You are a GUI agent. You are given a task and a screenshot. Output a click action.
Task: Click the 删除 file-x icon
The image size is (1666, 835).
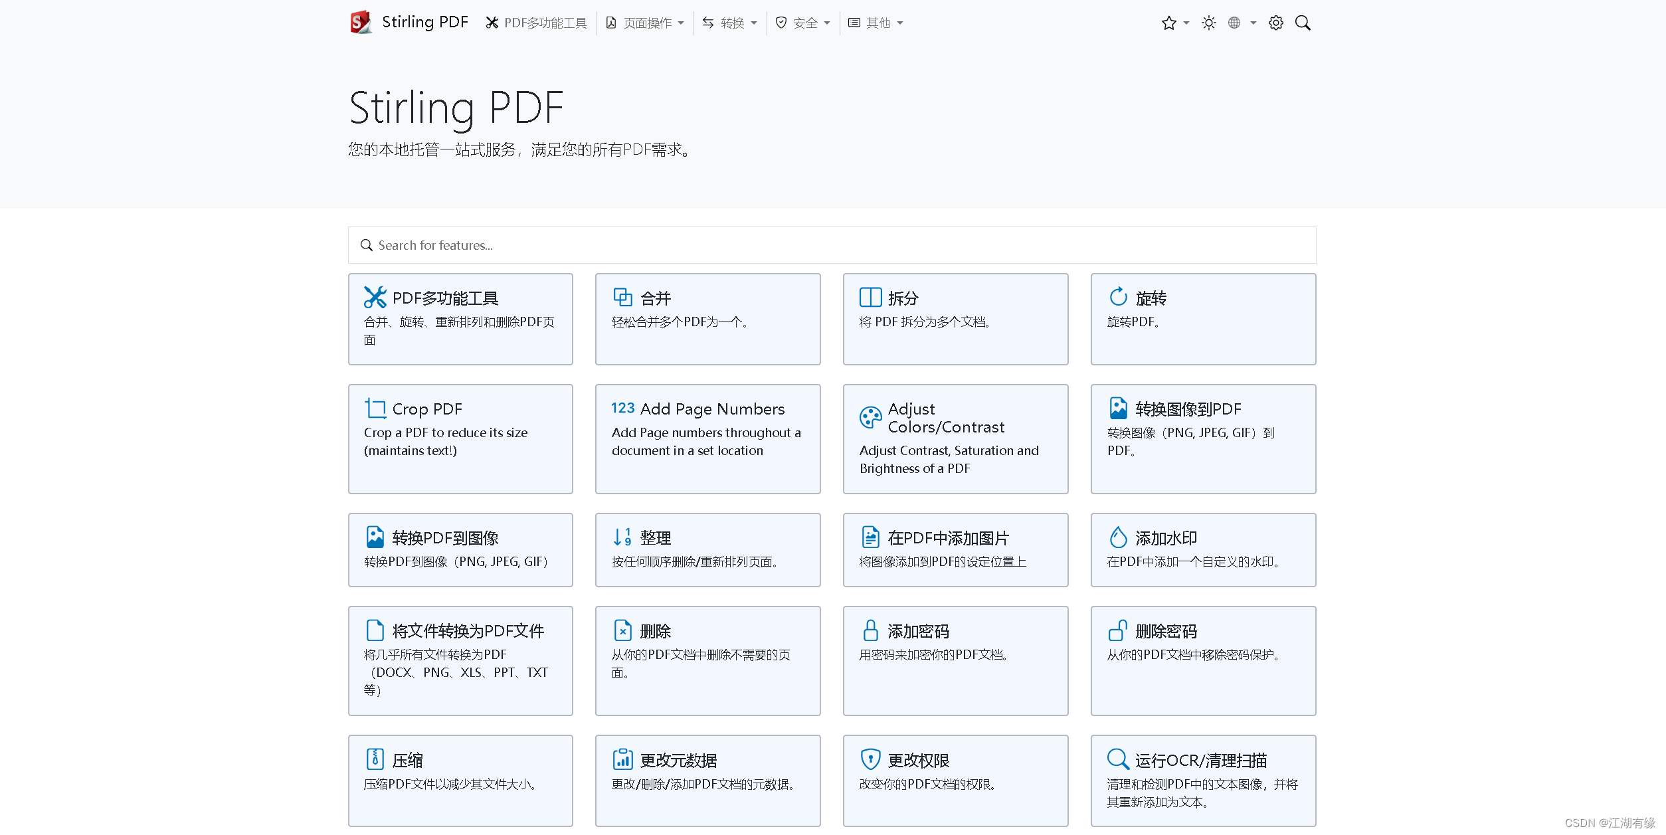pos(623,630)
